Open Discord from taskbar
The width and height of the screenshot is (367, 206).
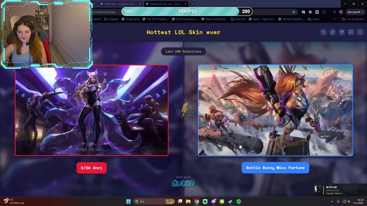[x=213, y=201]
